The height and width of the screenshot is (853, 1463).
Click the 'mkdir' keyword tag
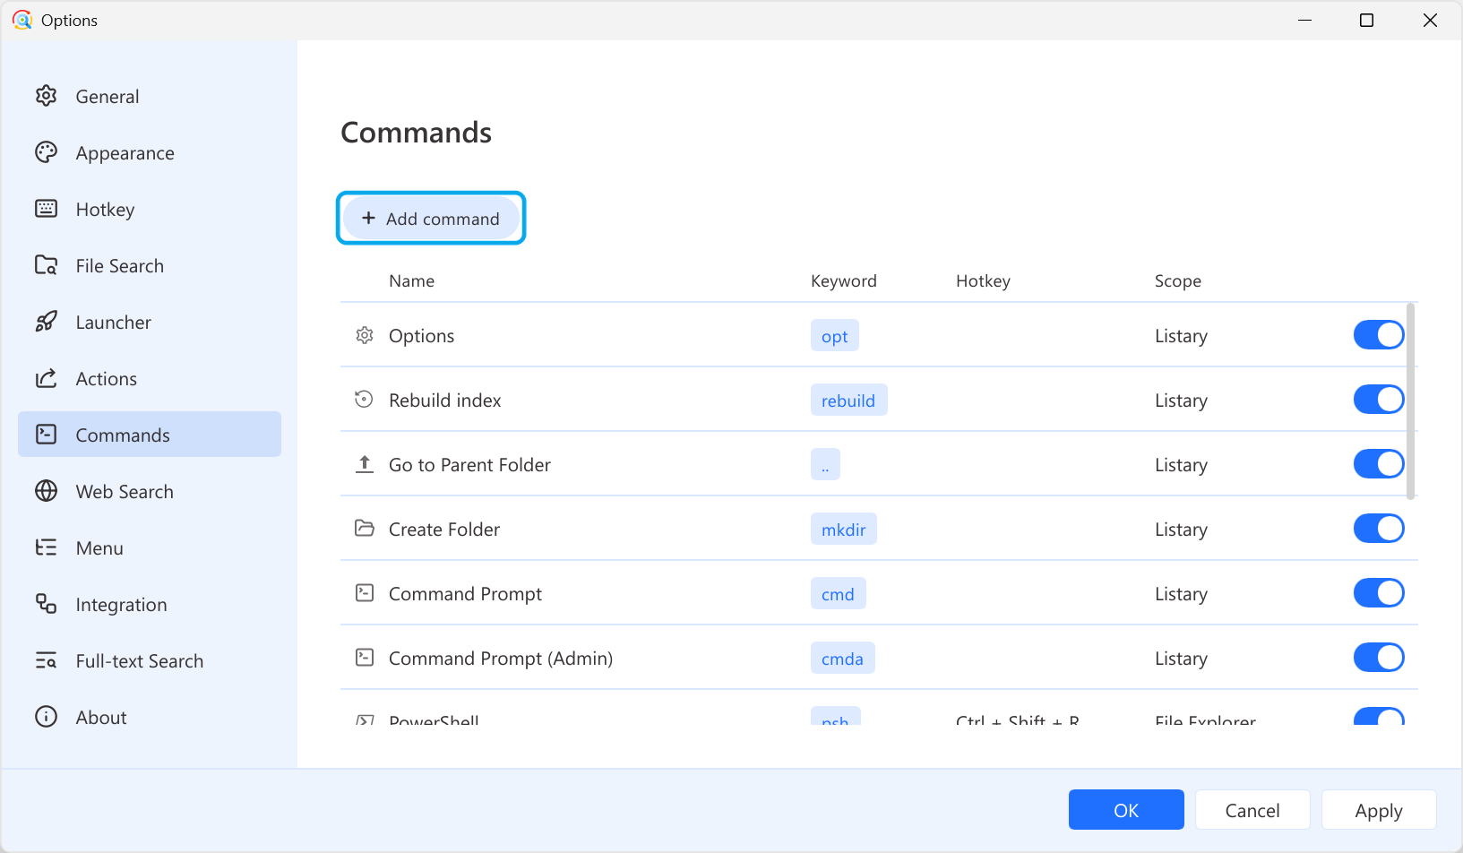click(x=844, y=530)
